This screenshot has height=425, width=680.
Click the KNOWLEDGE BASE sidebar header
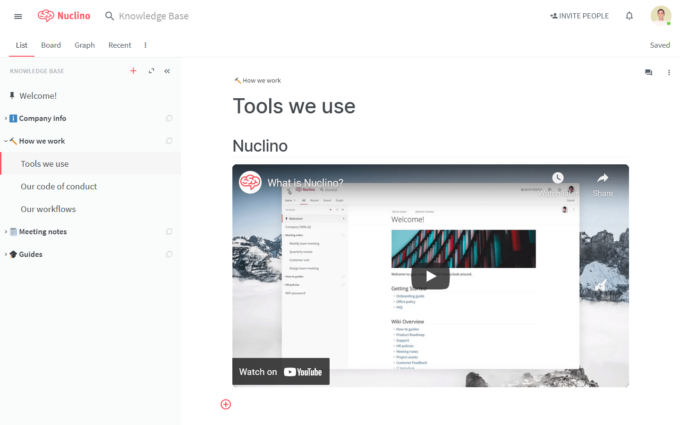click(37, 71)
